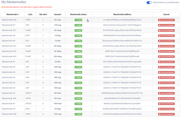Click Active badge in the 10 dev row
Viewport: 181px width, 119px height.
point(78,41)
